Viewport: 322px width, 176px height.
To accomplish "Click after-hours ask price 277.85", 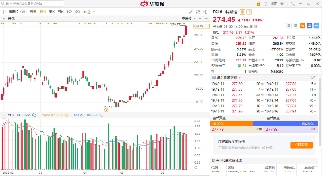I will (272, 129).
